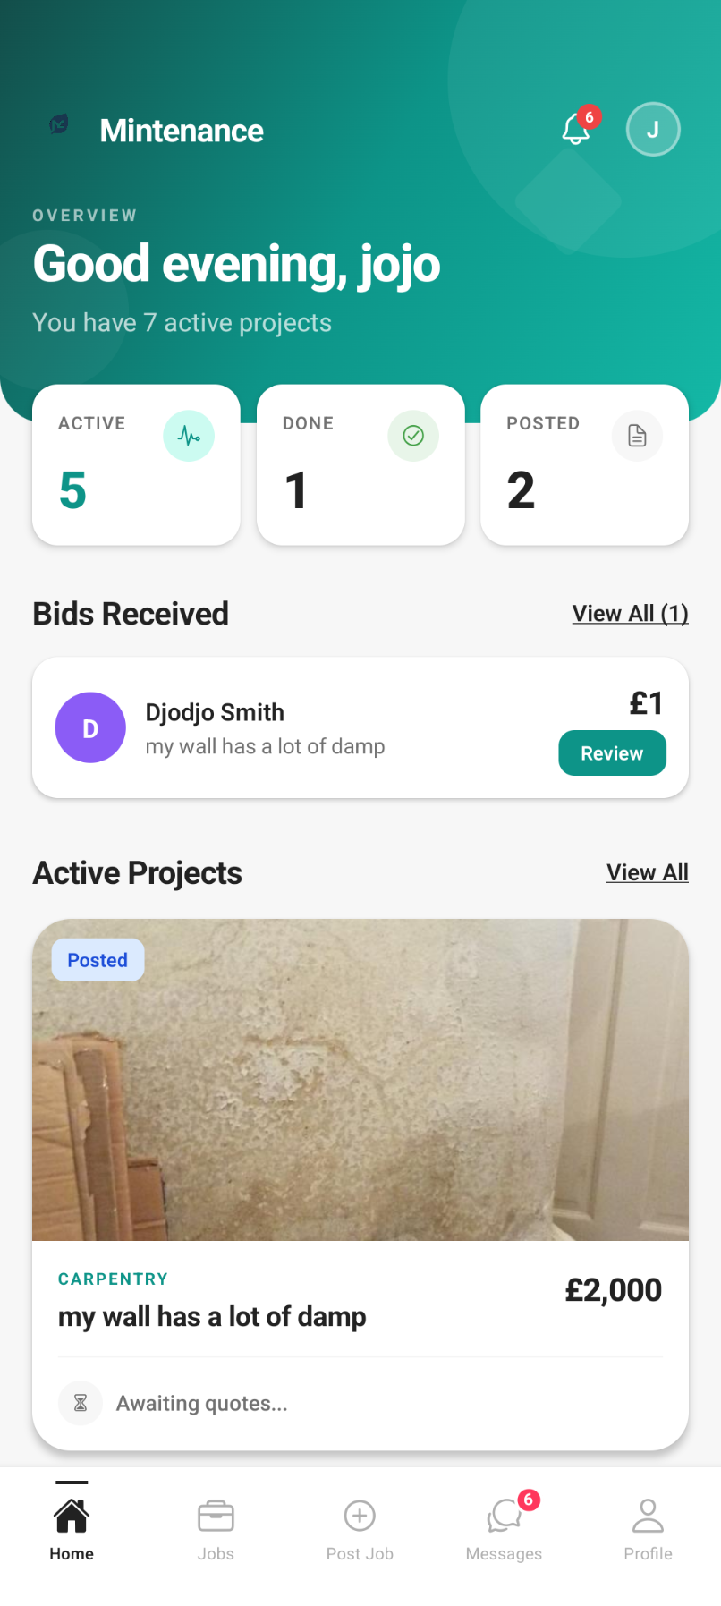
Task: Open the notifications bell icon
Action: coord(576,130)
